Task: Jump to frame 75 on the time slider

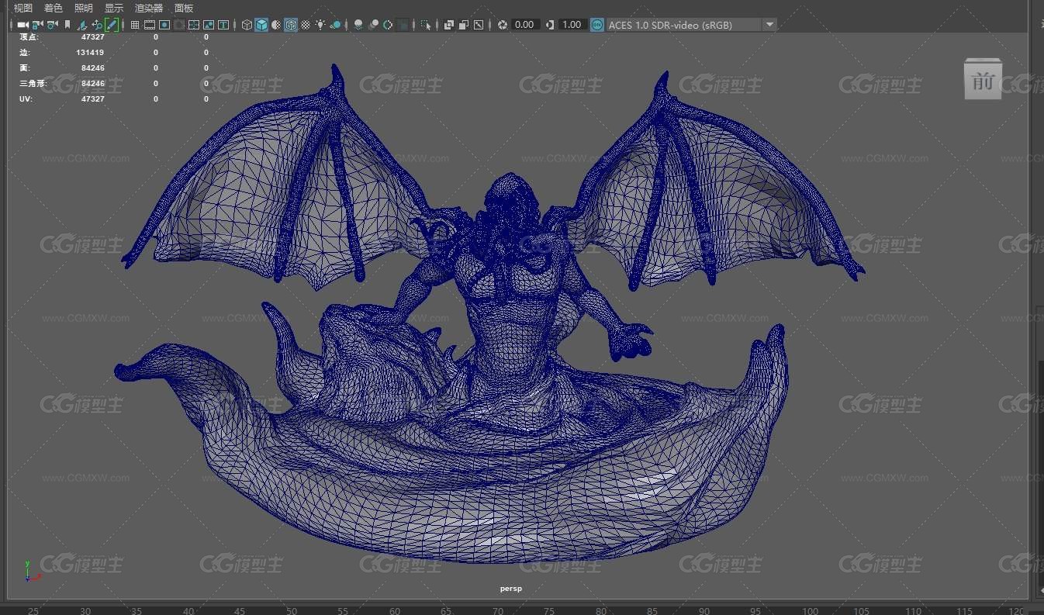Action: (549, 610)
